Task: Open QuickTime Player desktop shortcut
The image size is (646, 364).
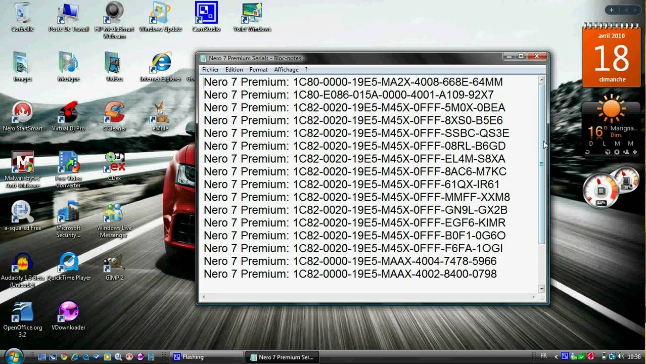Action: pyautogui.click(x=68, y=266)
